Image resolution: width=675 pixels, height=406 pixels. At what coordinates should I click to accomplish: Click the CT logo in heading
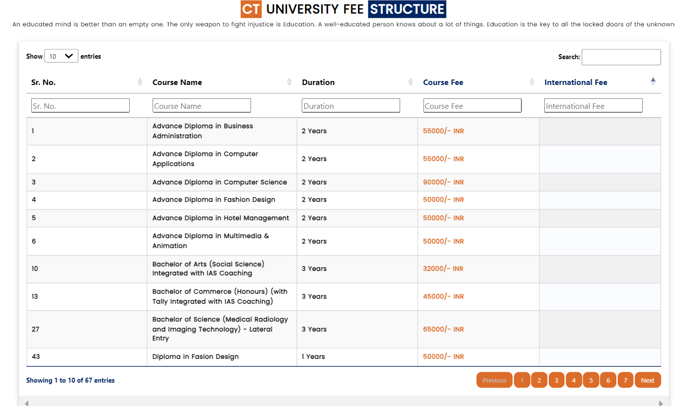click(x=251, y=9)
